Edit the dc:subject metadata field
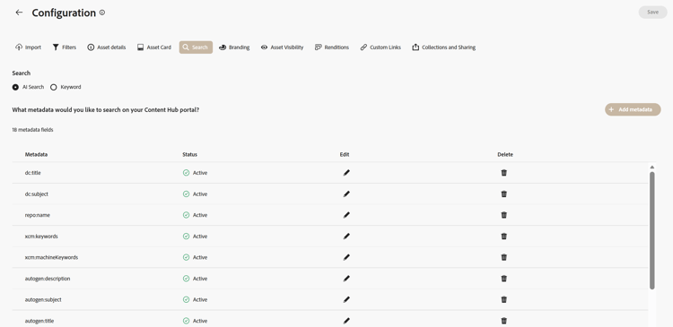This screenshot has width=673, height=327. pyautogui.click(x=346, y=194)
